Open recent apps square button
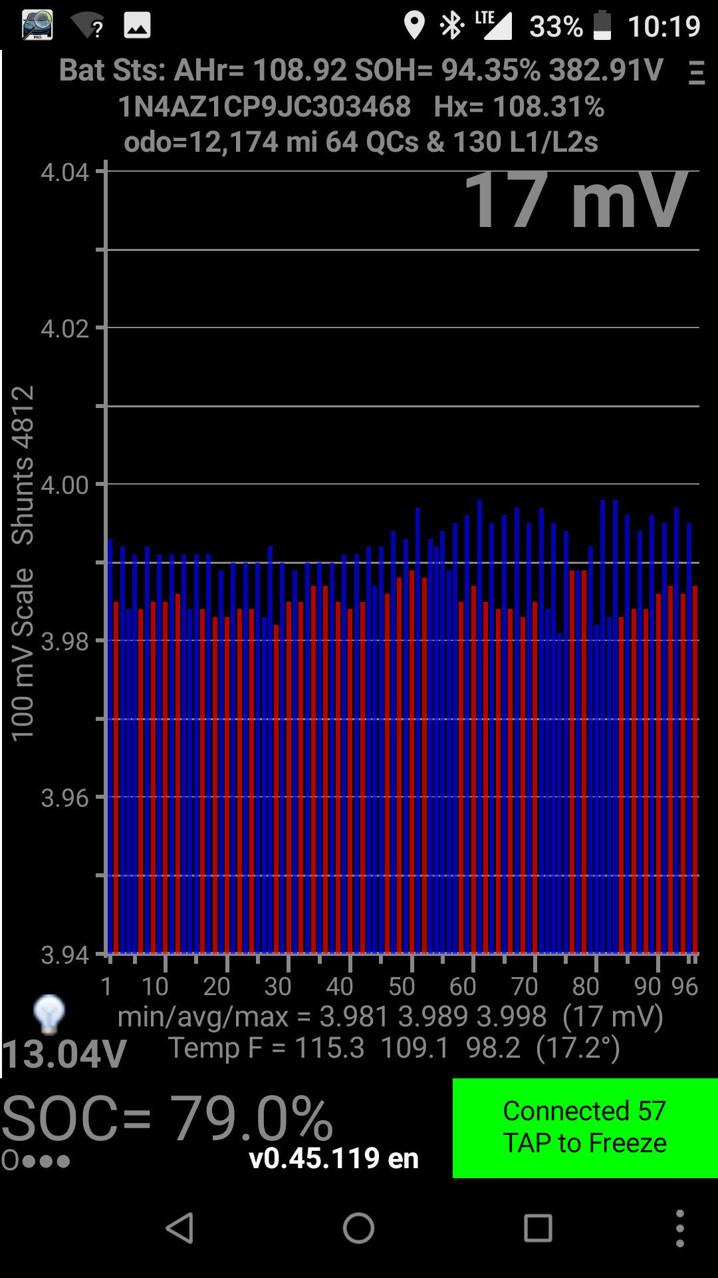The width and height of the screenshot is (718, 1278). pyautogui.click(x=538, y=1228)
